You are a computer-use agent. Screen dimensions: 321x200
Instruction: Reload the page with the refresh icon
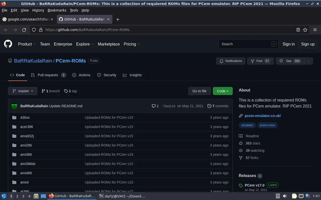pyautogui.click(x=24, y=30)
